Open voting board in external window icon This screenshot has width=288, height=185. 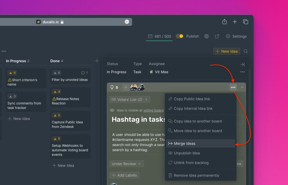217,36
